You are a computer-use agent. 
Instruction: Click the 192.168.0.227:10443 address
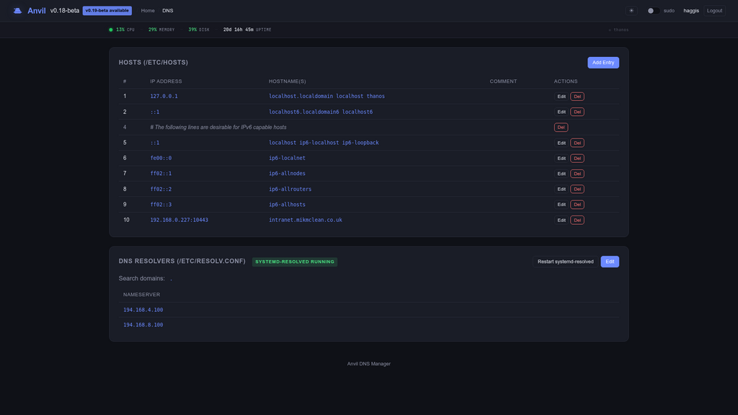179,220
